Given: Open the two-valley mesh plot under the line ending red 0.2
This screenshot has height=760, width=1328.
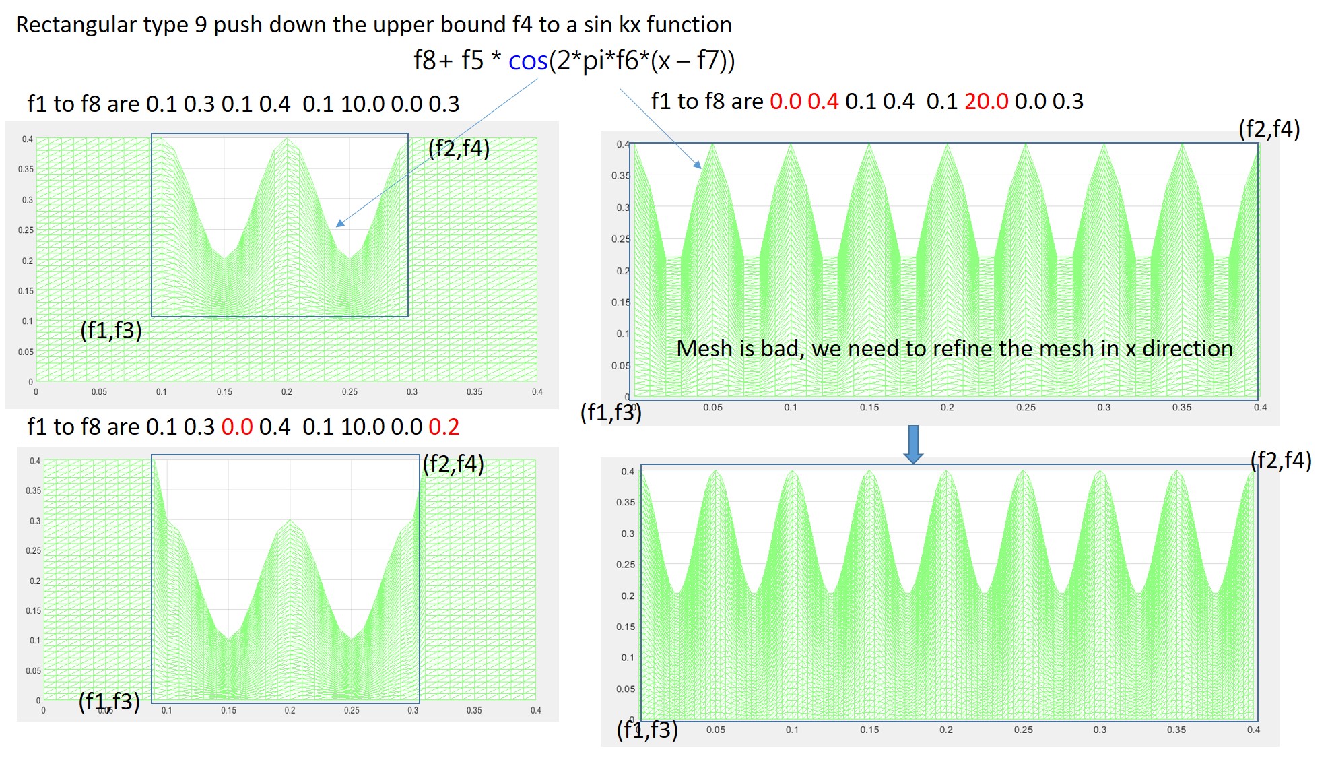Looking at the screenshot, I should tap(288, 584).
